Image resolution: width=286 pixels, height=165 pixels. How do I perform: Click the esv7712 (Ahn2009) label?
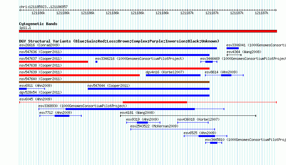pos(56,113)
